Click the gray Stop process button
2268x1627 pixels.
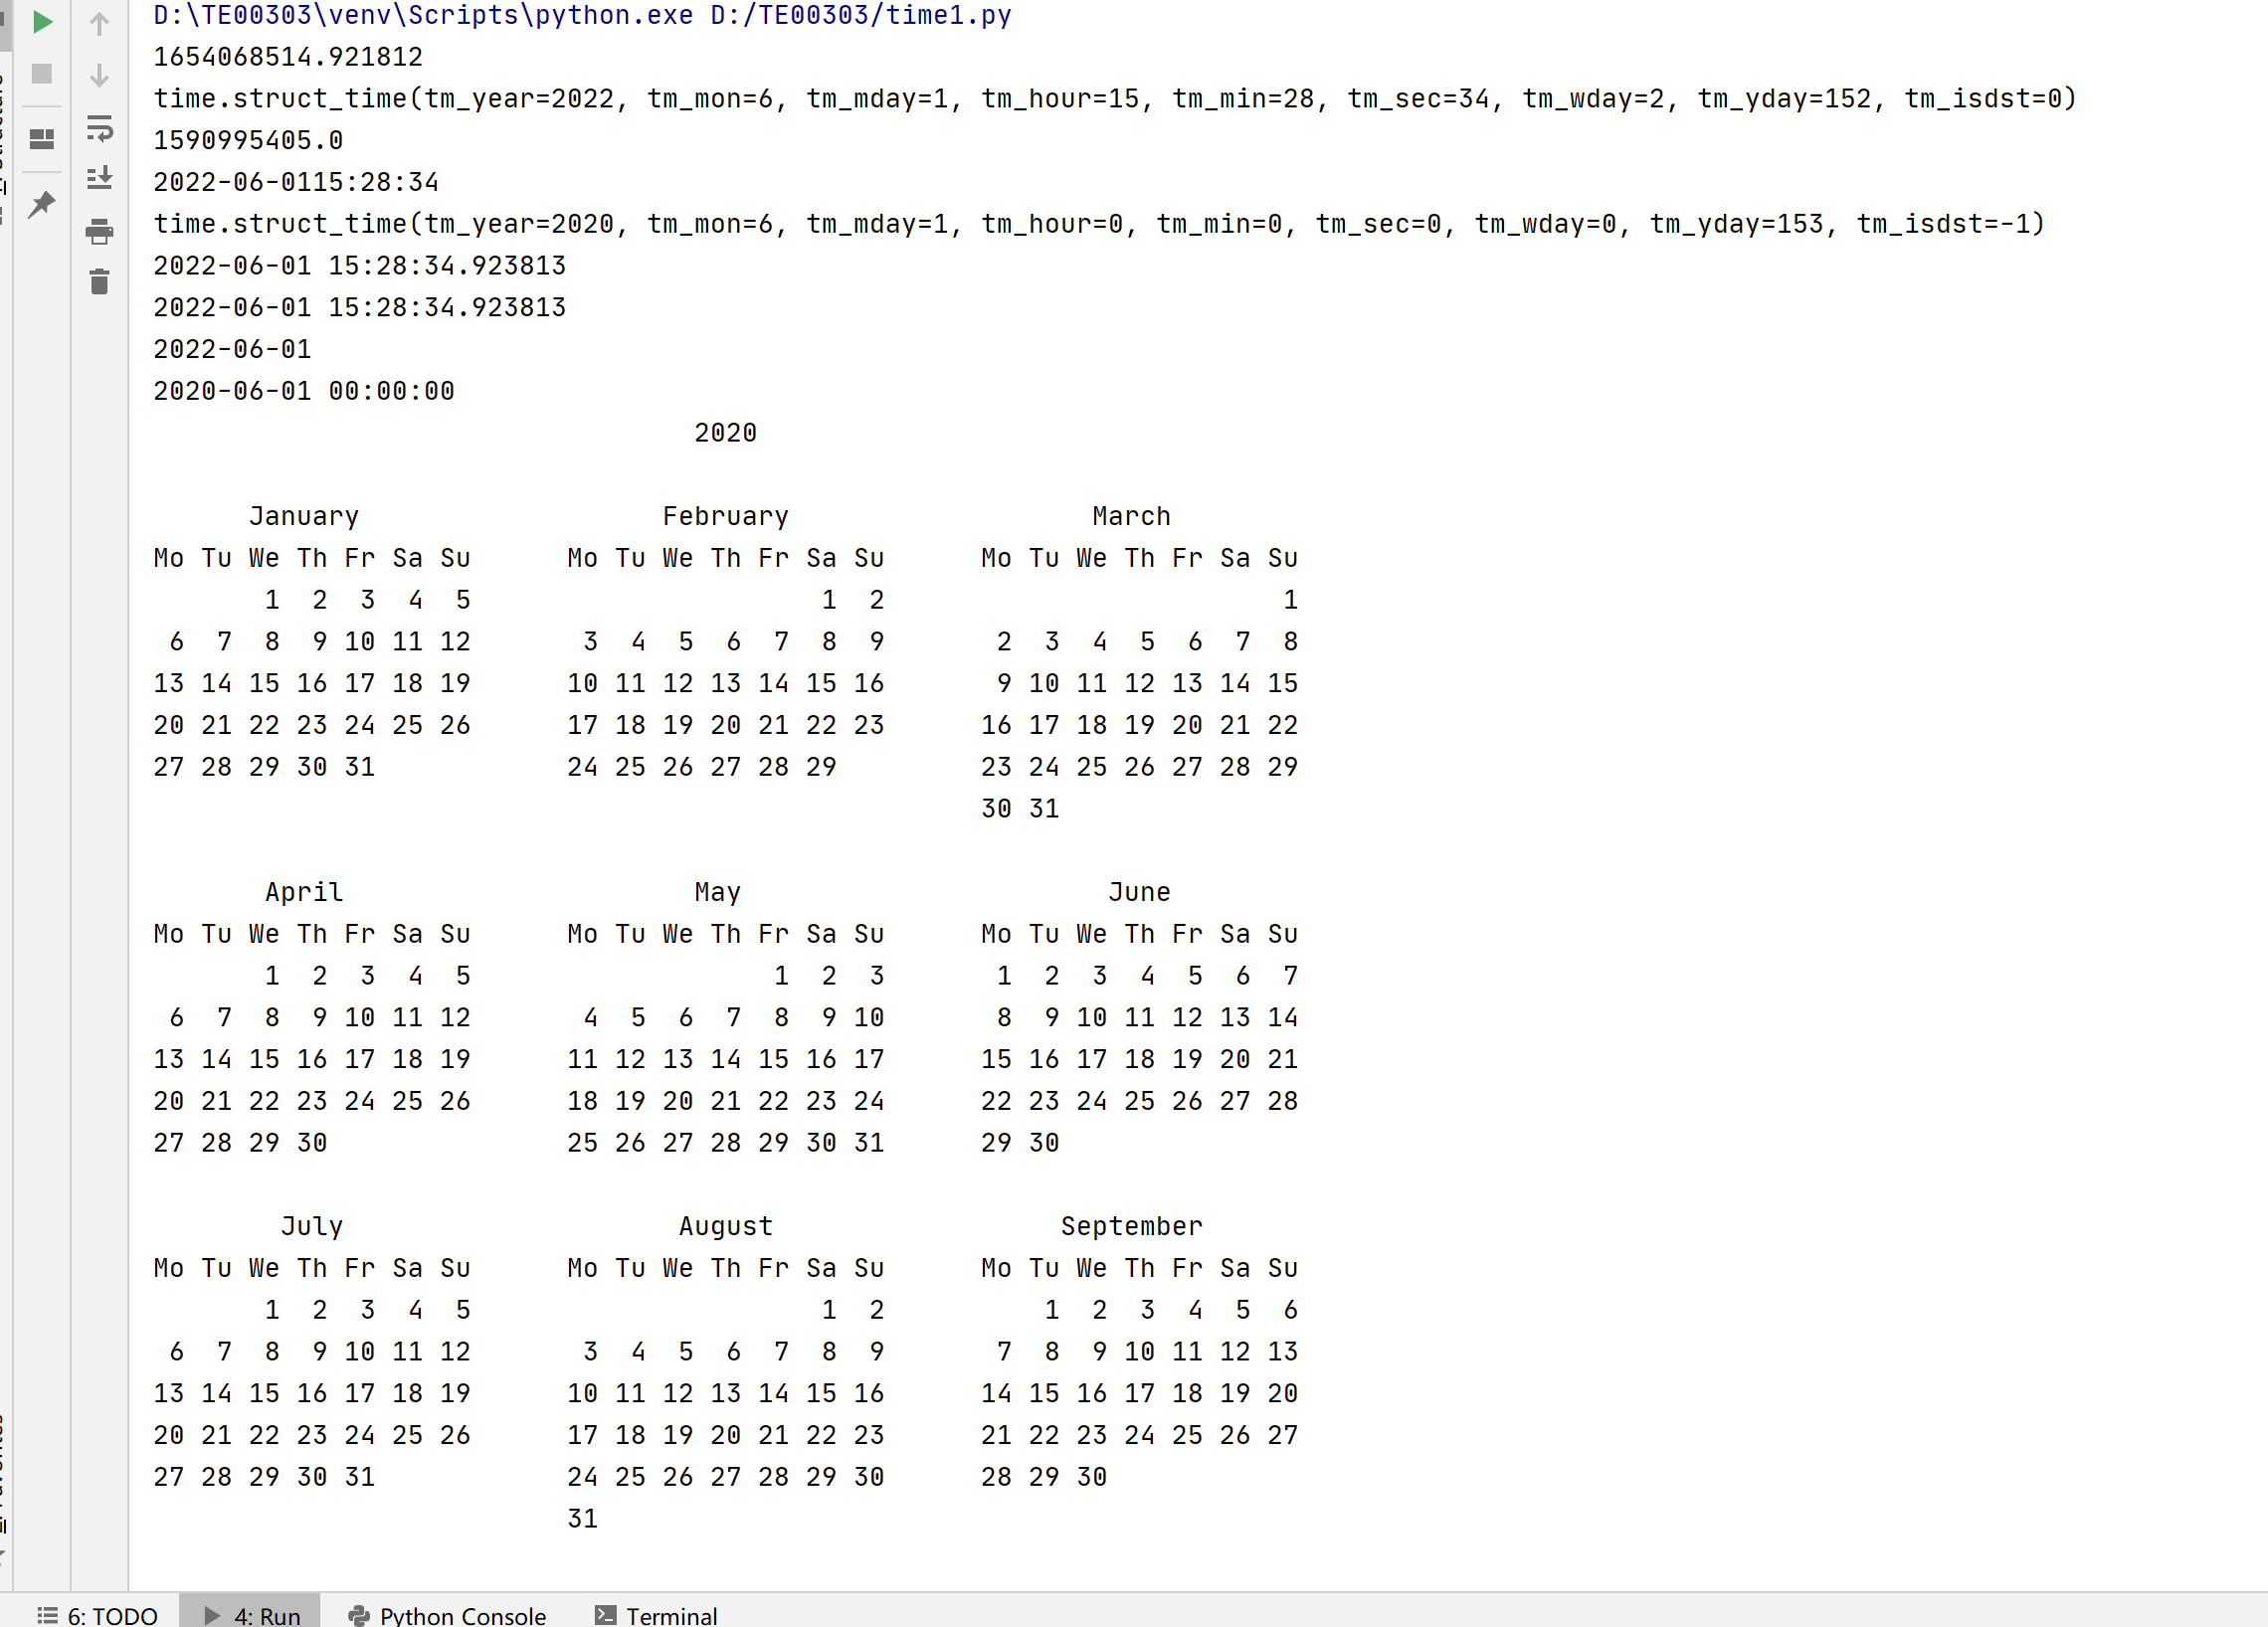pos(42,74)
